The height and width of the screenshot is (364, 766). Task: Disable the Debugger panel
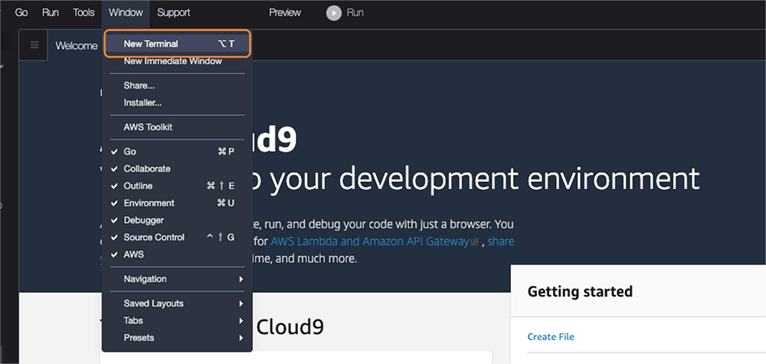143,221
